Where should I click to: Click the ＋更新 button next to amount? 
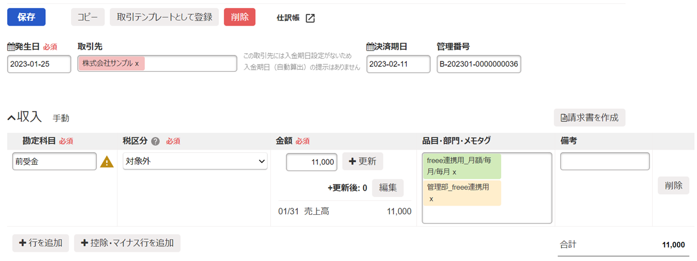click(363, 161)
